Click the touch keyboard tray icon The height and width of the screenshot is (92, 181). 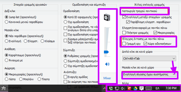[x=148, y=88]
